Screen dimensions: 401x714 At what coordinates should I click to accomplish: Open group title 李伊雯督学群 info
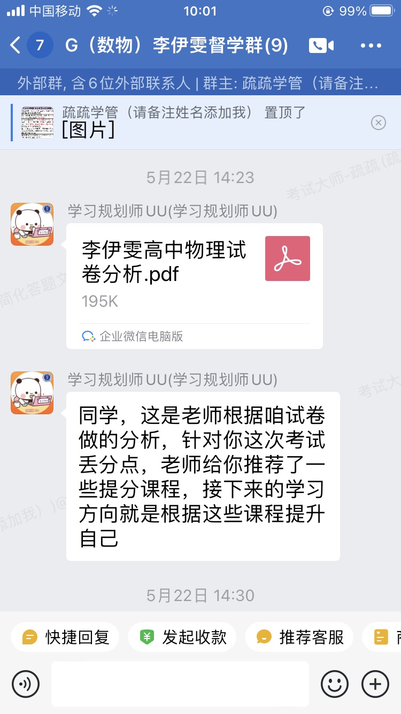(x=177, y=45)
